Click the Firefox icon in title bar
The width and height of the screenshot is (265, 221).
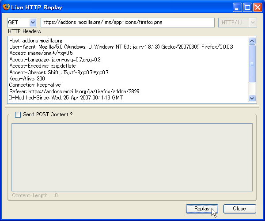[x=6, y=7]
